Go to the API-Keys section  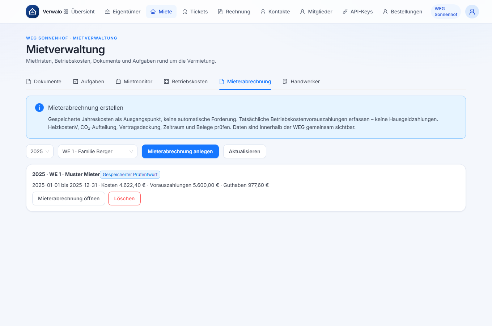pos(358,12)
